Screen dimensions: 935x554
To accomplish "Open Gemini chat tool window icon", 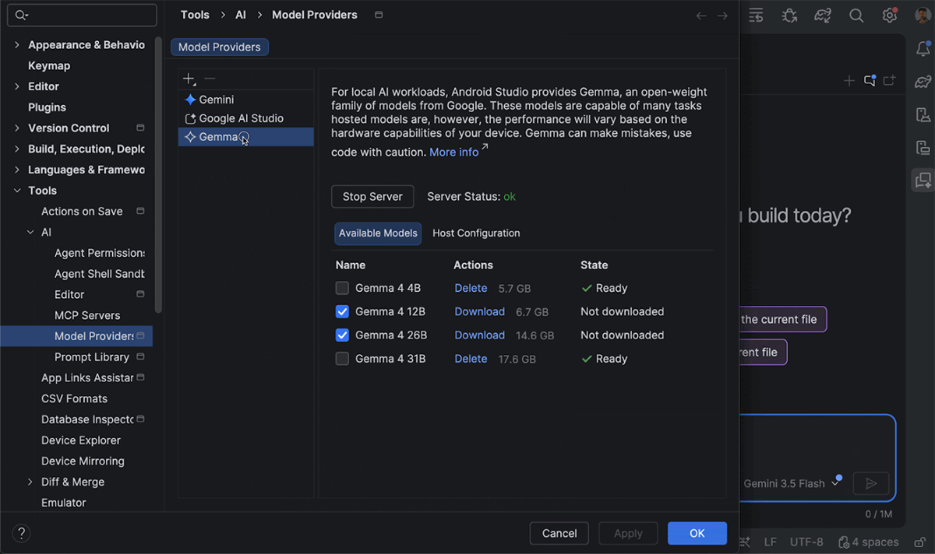I will pyautogui.click(x=923, y=181).
